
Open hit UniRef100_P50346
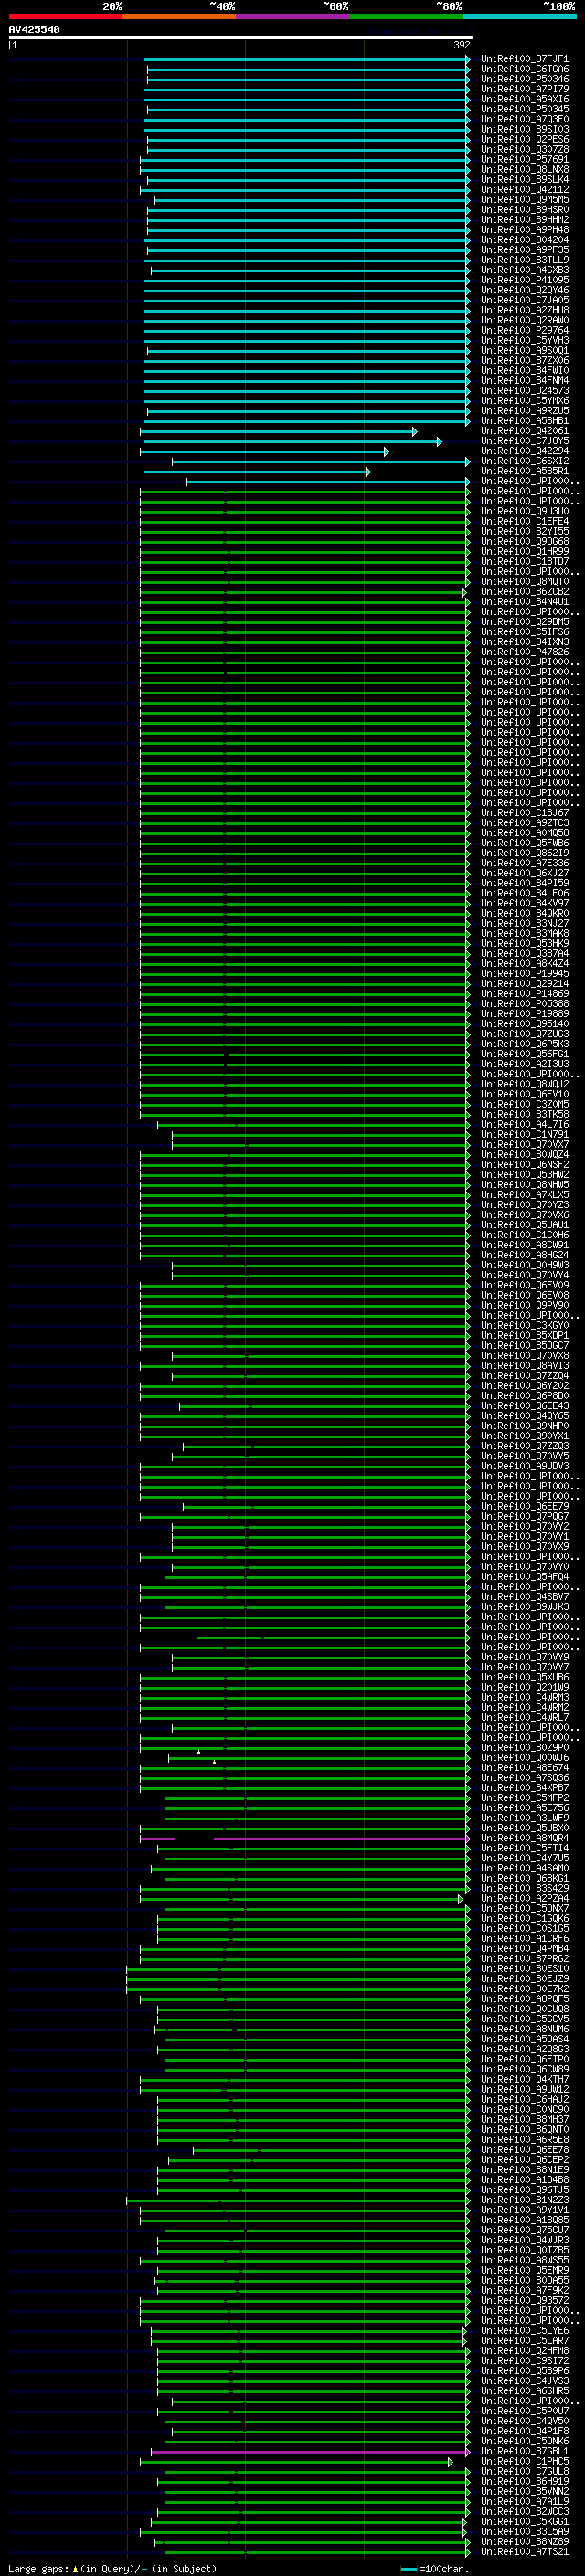[524, 79]
